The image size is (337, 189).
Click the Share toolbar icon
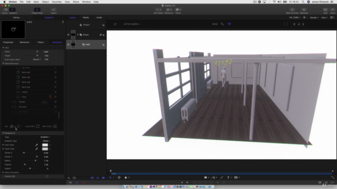[x=333, y=9]
